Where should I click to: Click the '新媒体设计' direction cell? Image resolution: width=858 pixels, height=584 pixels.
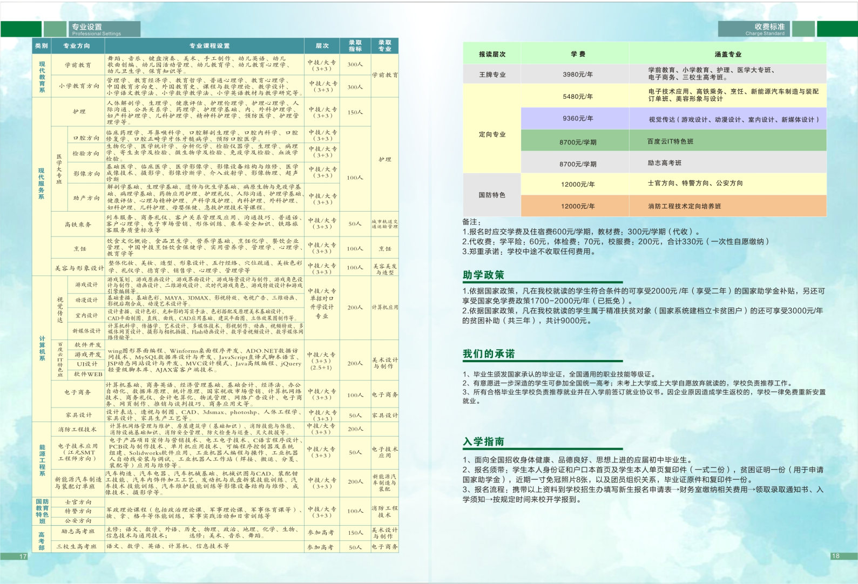click(x=86, y=331)
